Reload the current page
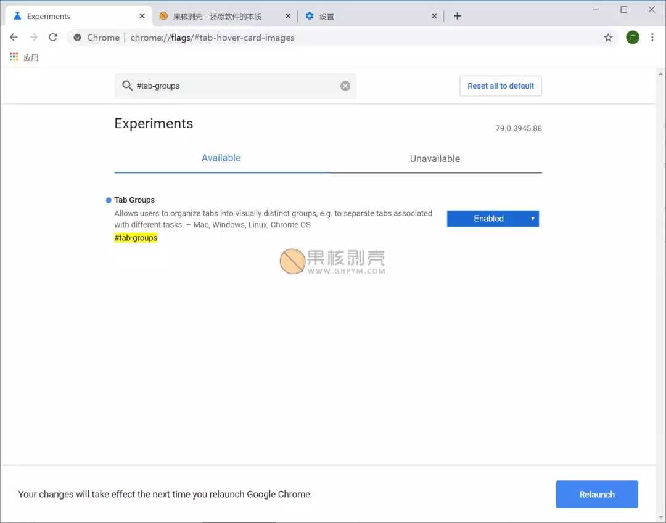The image size is (666, 523). [53, 38]
